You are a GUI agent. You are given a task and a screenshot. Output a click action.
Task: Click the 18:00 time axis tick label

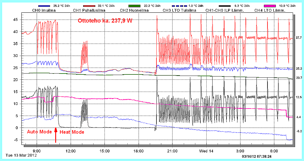(x=139, y=151)
